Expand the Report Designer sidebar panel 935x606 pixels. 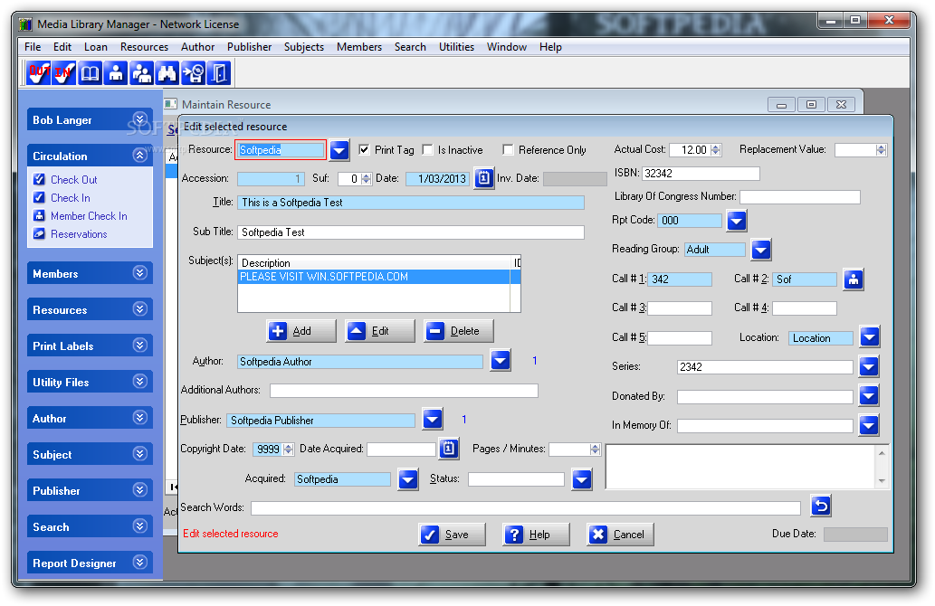(x=139, y=563)
